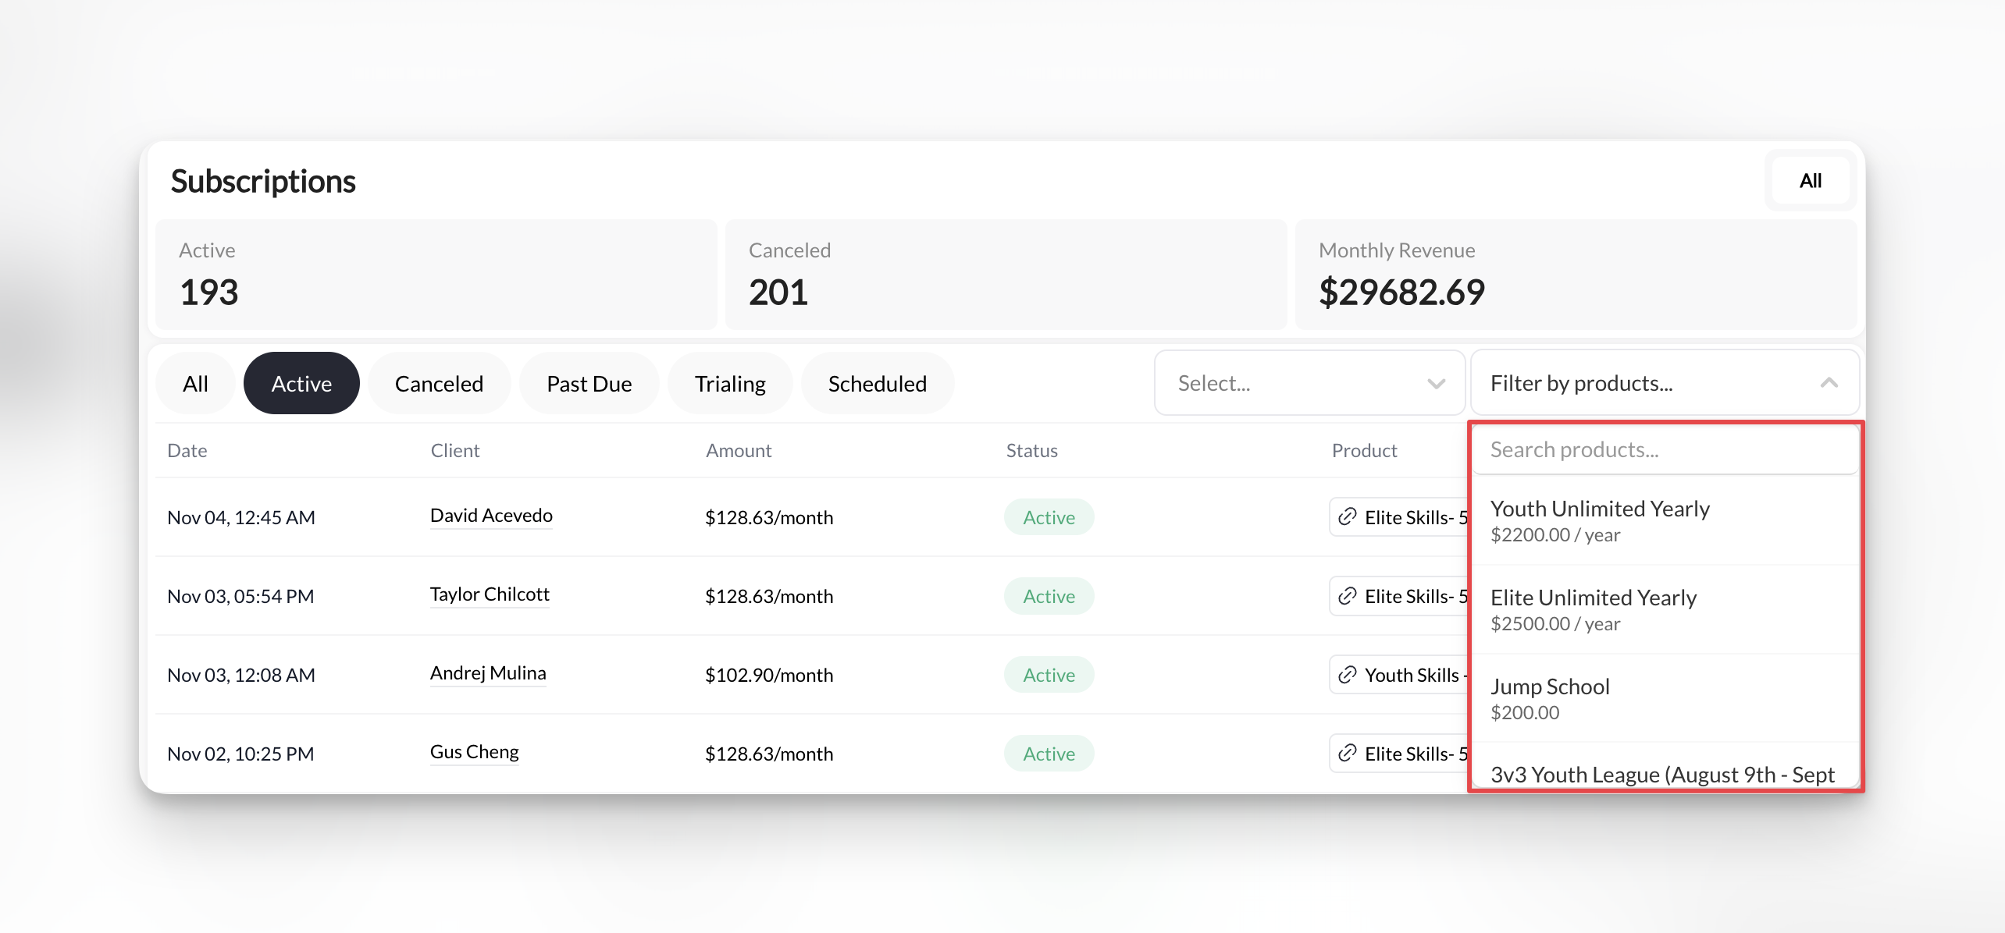The width and height of the screenshot is (2005, 933).
Task: Show Past Due subscriptions
Action: pos(589,384)
